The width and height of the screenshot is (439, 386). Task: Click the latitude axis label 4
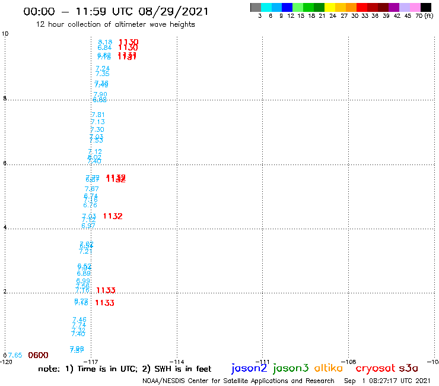click(x=5, y=227)
